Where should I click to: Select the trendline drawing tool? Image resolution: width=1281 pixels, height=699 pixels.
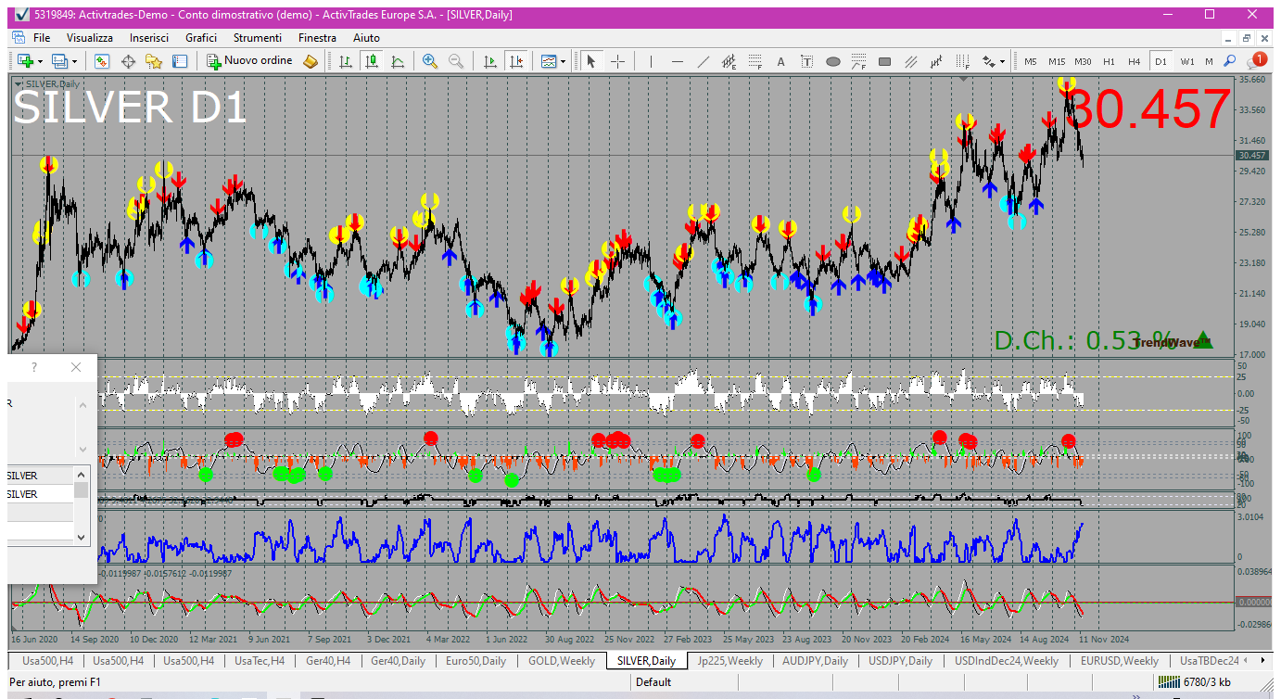704,61
